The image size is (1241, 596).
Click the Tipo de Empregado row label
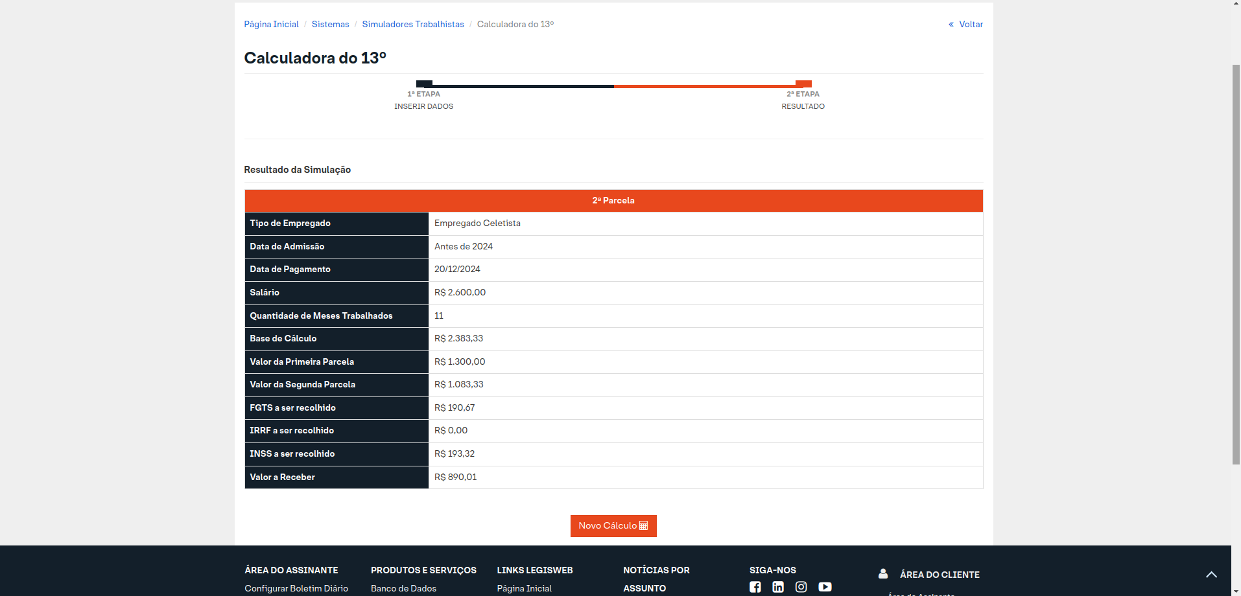(x=290, y=223)
